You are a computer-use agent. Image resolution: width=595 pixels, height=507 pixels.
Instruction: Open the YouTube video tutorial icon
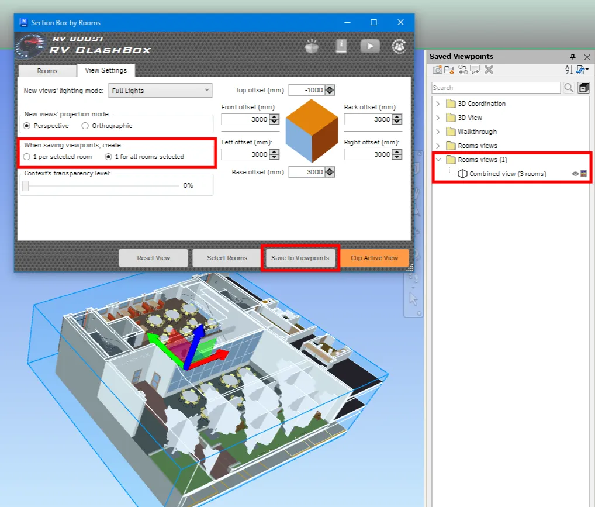[x=370, y=46]
